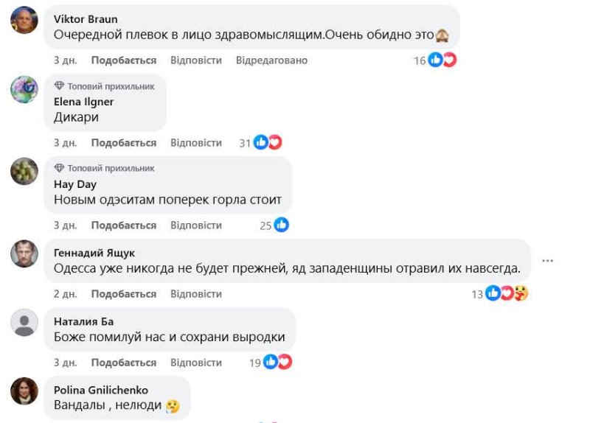
Task: Click Геннадий Ящук's name link
Action: pyautogui.click(x=94, y=253)
